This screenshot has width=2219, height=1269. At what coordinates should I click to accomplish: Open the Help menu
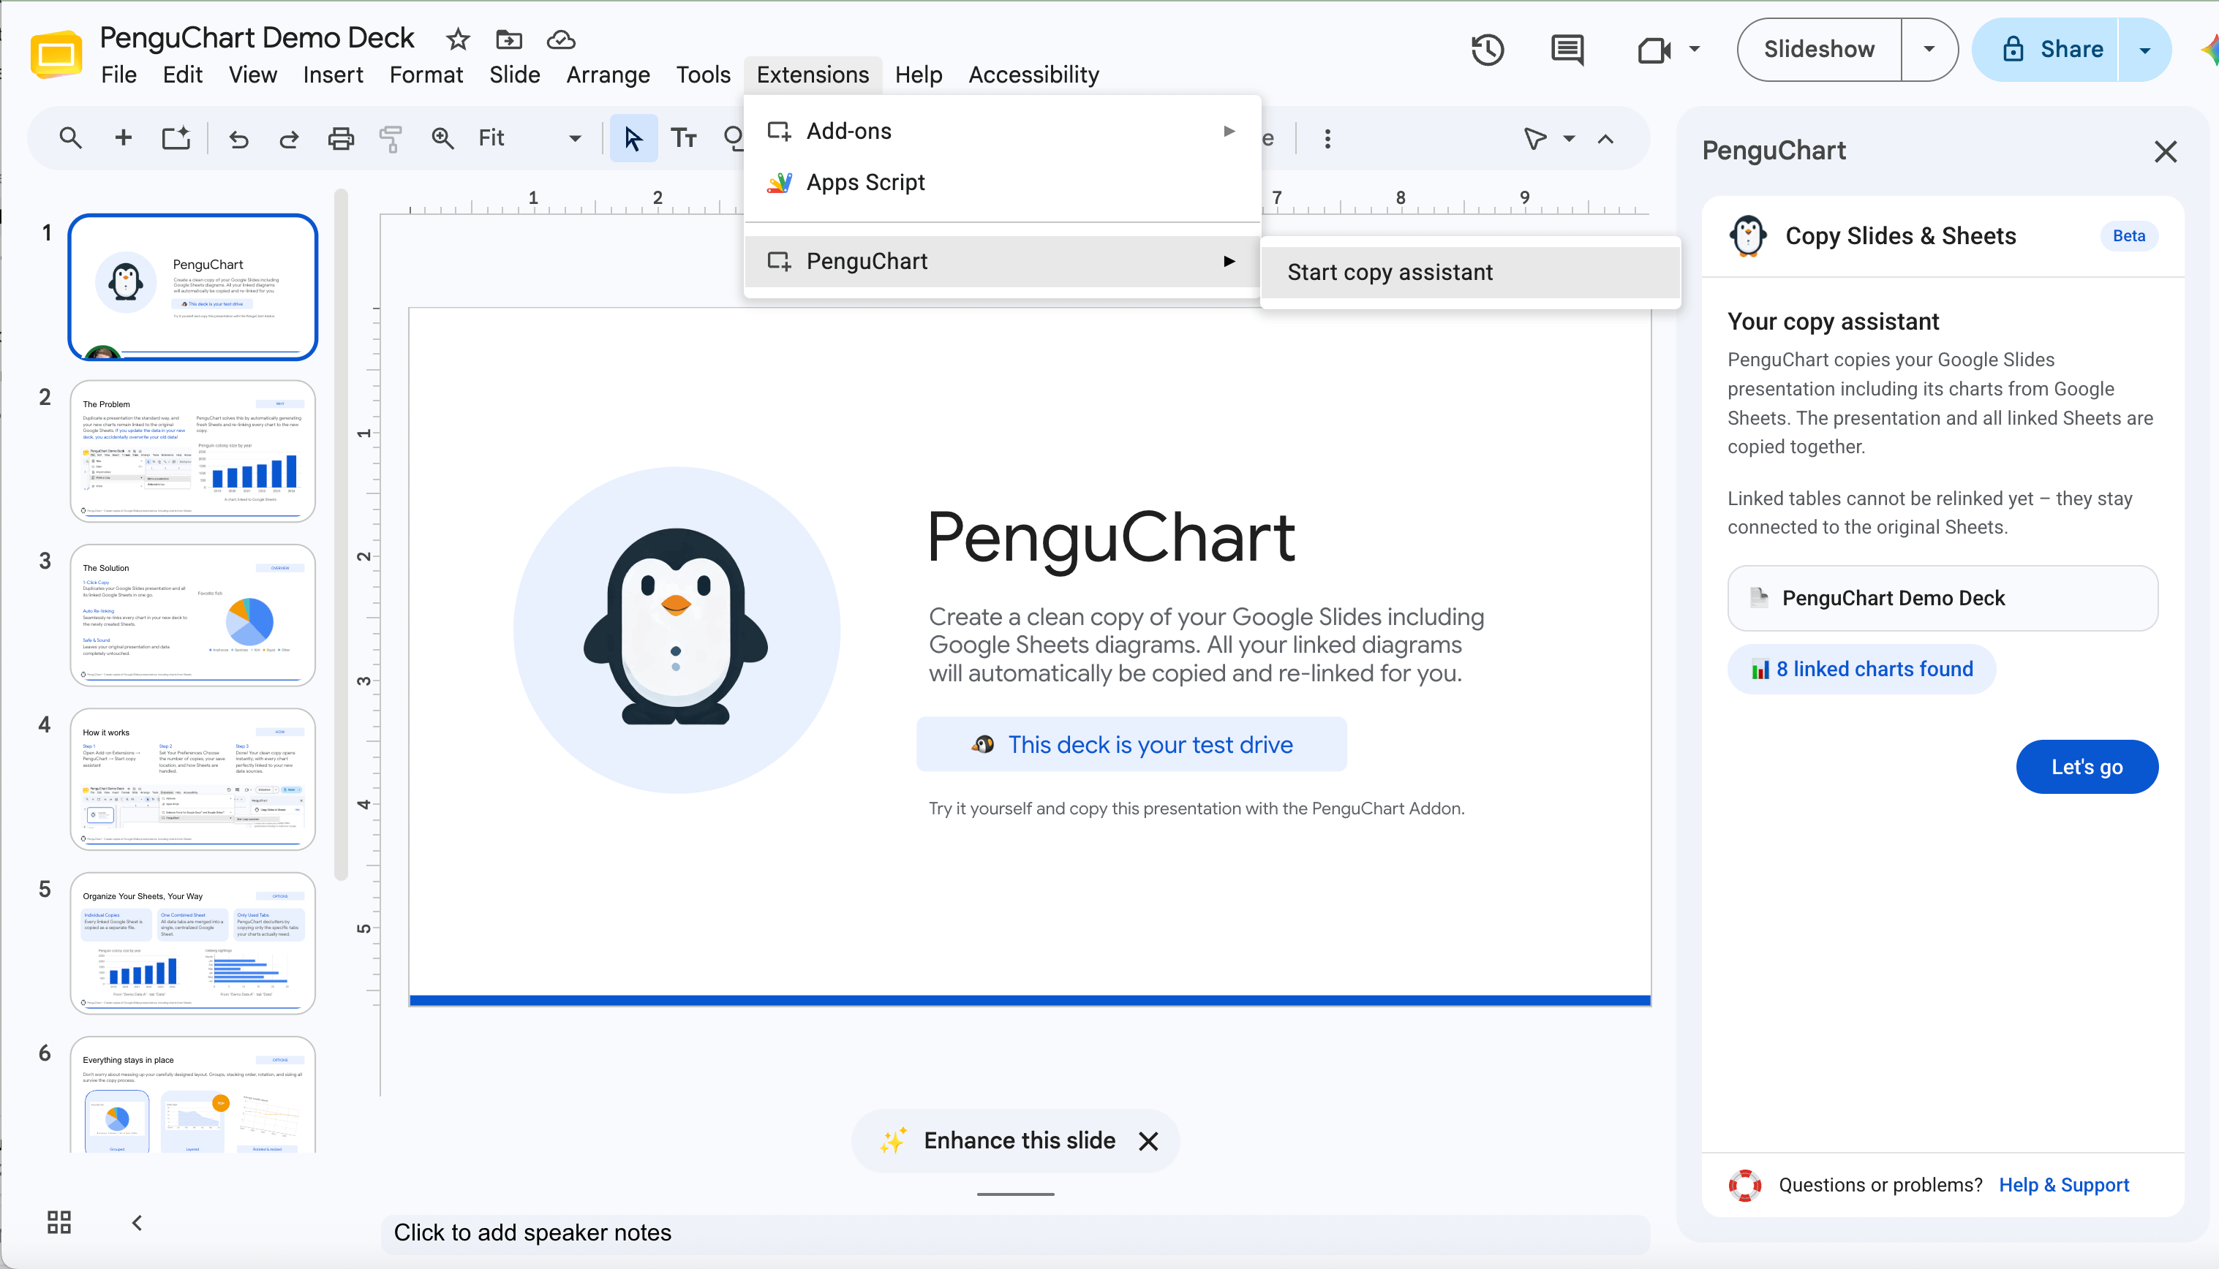point(918,75)
